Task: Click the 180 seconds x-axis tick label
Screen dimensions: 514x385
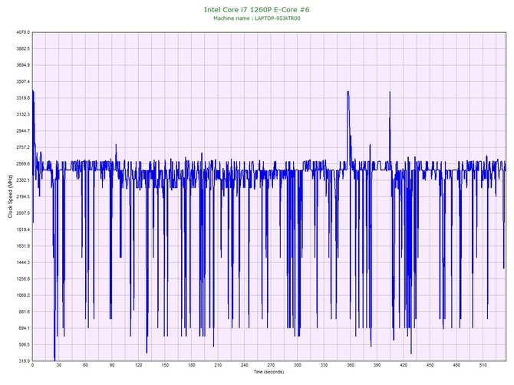Action: (192, 365)
